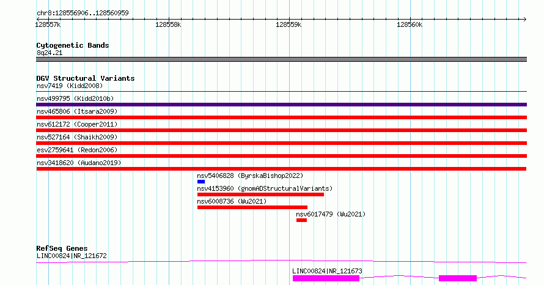
Task: Select nsv612172 (Cooper2011) variant label
Action: pyautogui.click(x=77, y=124)
